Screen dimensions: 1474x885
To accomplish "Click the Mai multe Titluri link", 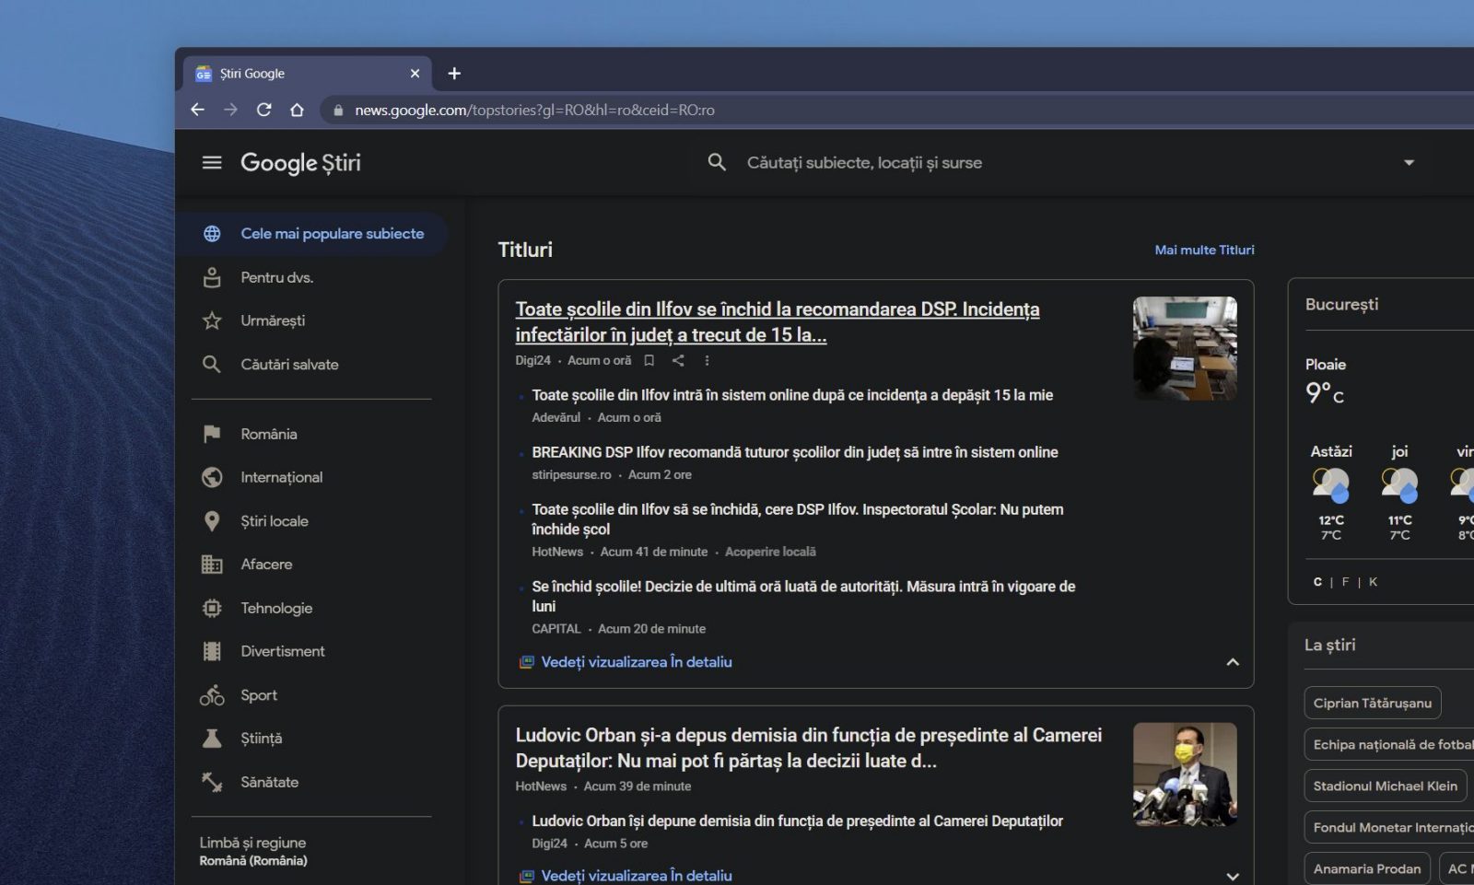I will [1204, 250].
